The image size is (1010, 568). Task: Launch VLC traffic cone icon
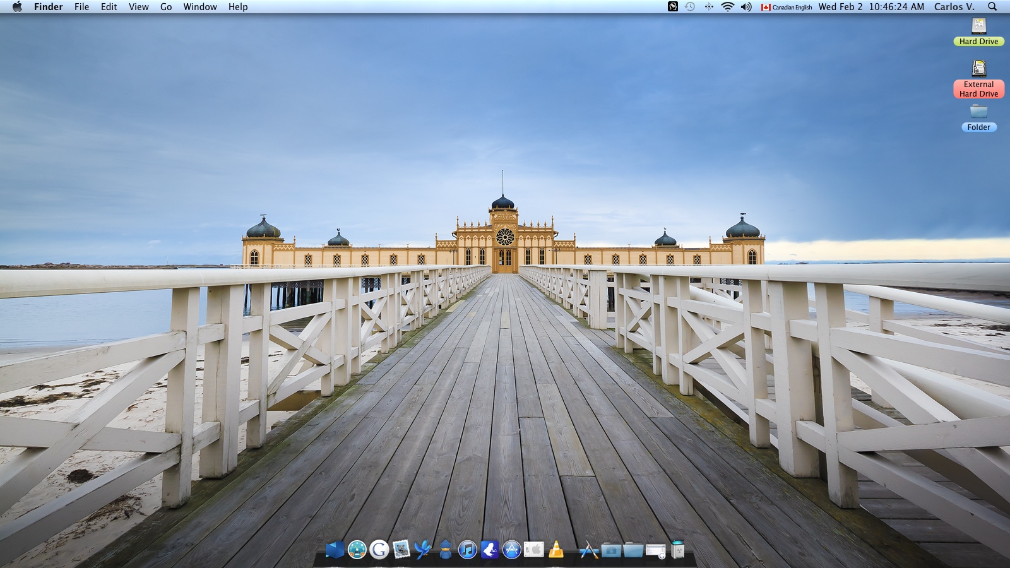pyautogui.click(x=556, y=550)
